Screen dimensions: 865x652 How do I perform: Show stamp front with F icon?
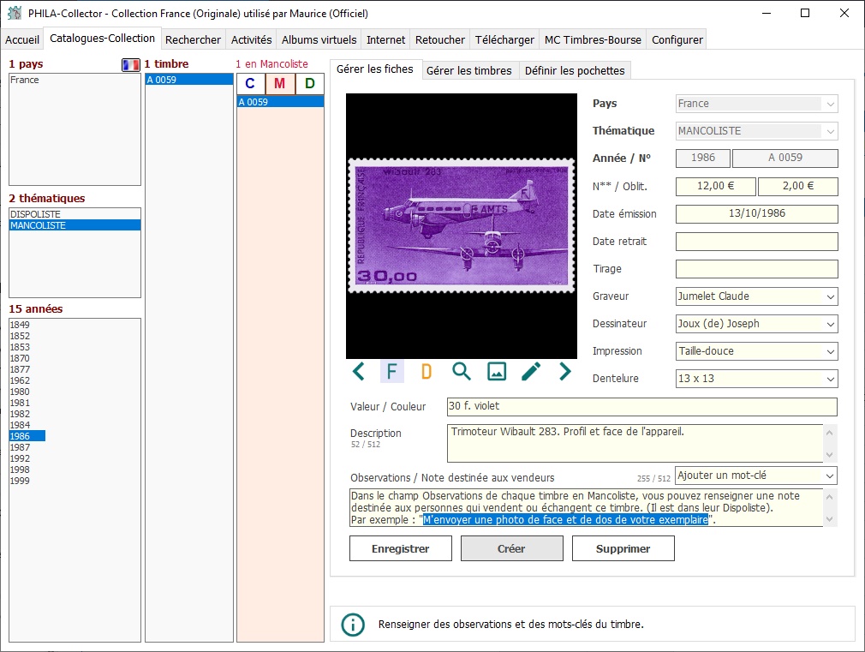(x=392, y=372)
